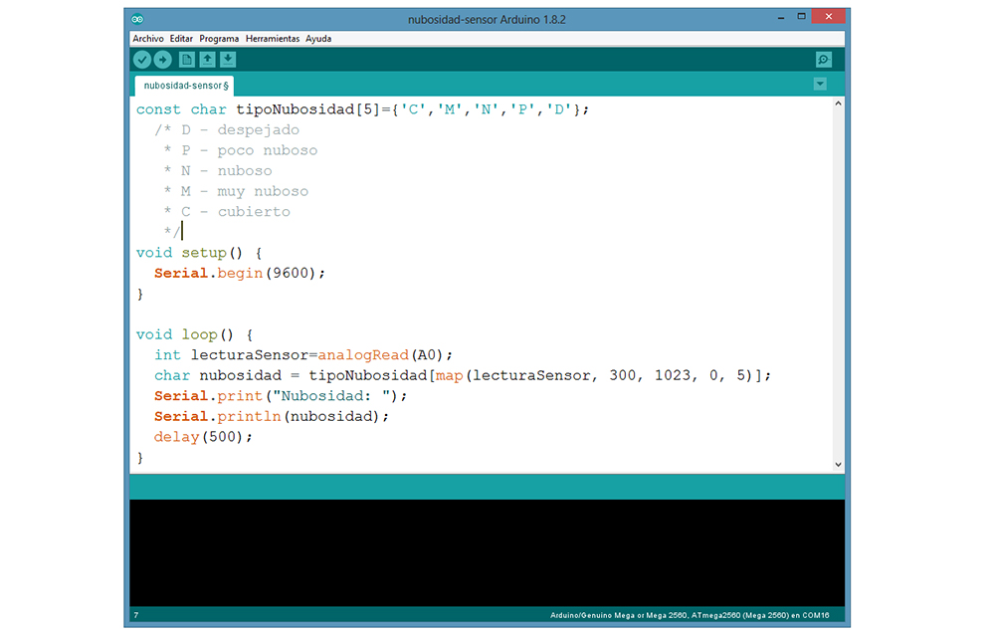Click the editor scrollbar up arrow
Image resolution: width=995 pixels, height=633 pixels.
pyautogui.click(x=838, y=104)
